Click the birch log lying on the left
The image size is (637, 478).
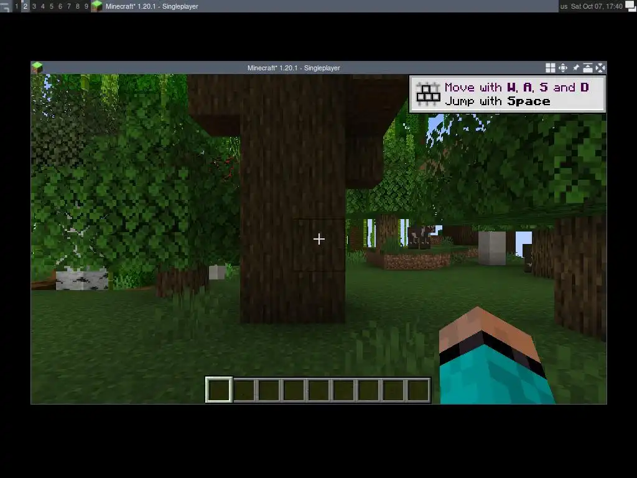pos(81,279)
